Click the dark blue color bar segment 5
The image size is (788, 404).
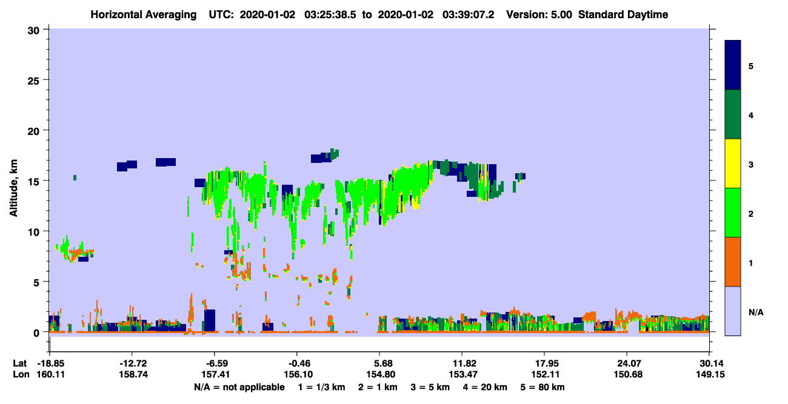(x=733, y=65)
